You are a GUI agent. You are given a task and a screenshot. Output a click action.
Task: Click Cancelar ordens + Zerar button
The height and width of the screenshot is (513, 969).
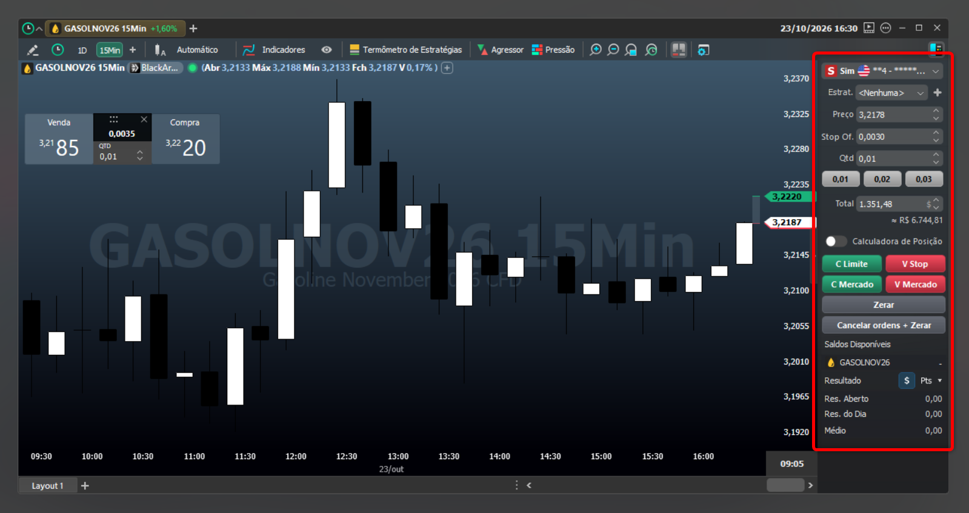pos(884,325)
